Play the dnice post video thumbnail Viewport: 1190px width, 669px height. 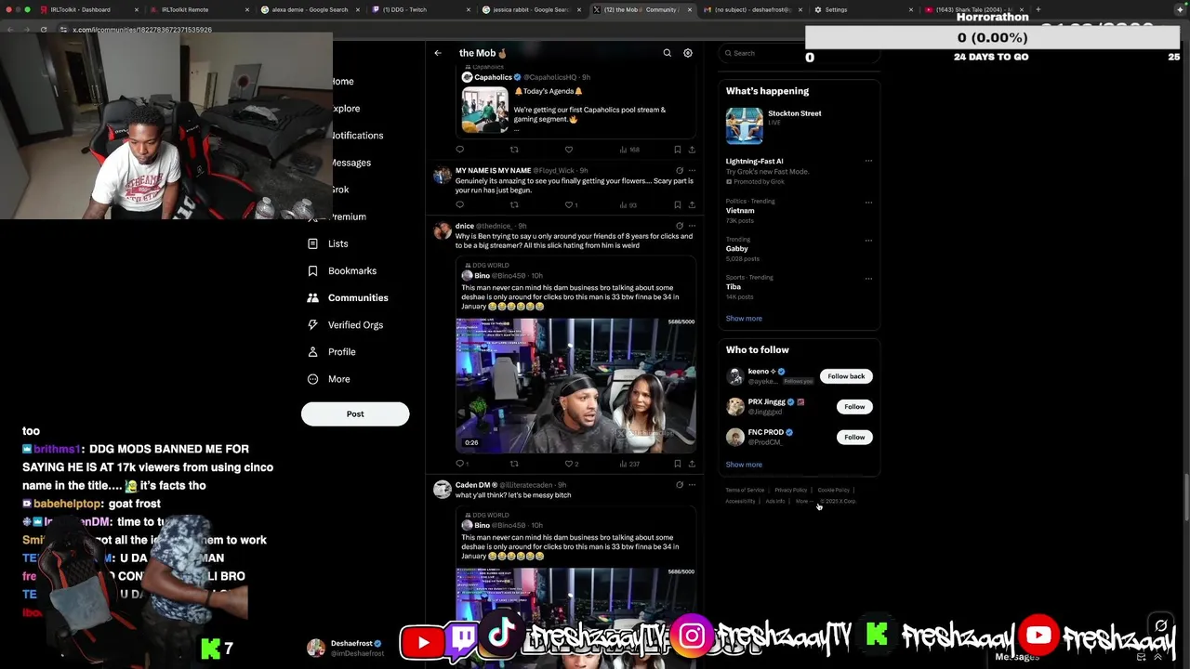575,385
